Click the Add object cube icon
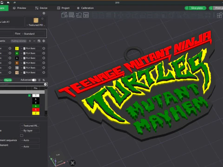 [x=64, y=15]
